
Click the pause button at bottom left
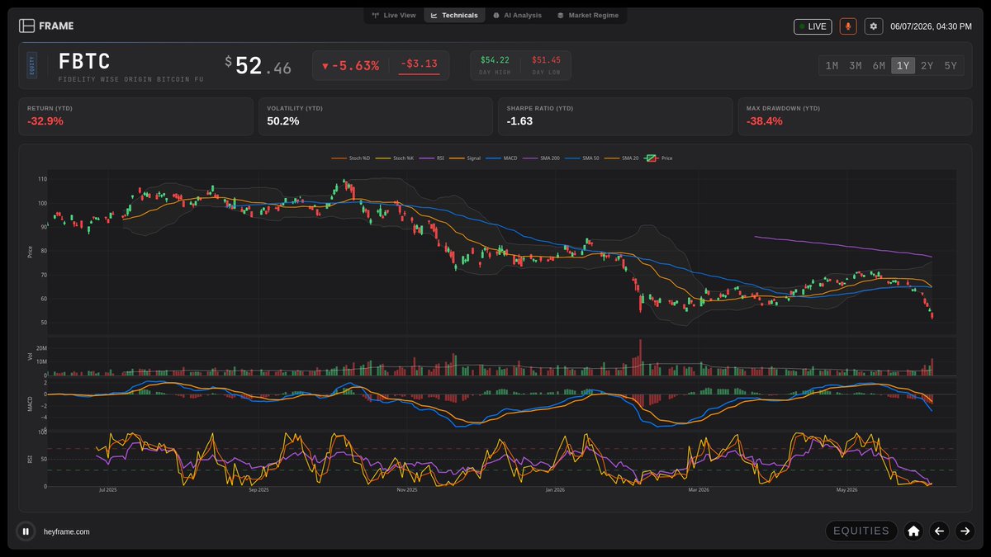point(26,531)
